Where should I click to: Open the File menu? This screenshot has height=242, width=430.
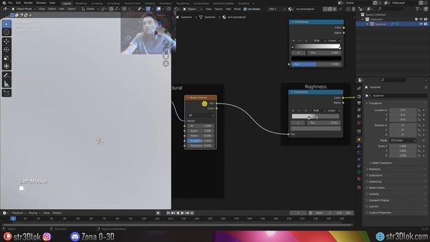click(10, 3)
